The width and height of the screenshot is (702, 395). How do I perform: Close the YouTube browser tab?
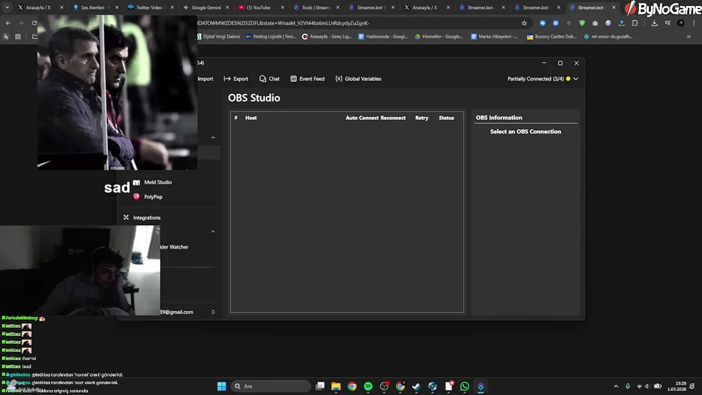click(x=283, y=8)
